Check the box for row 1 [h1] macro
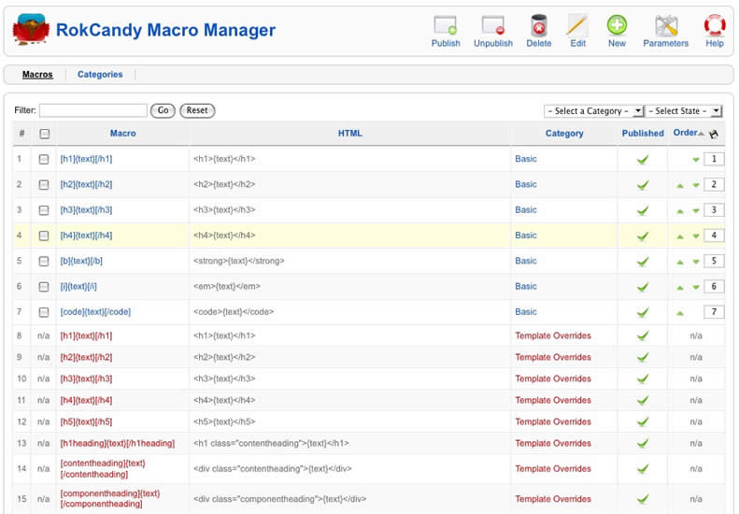This screenshot has height=514, width=739. click(44, 160)
